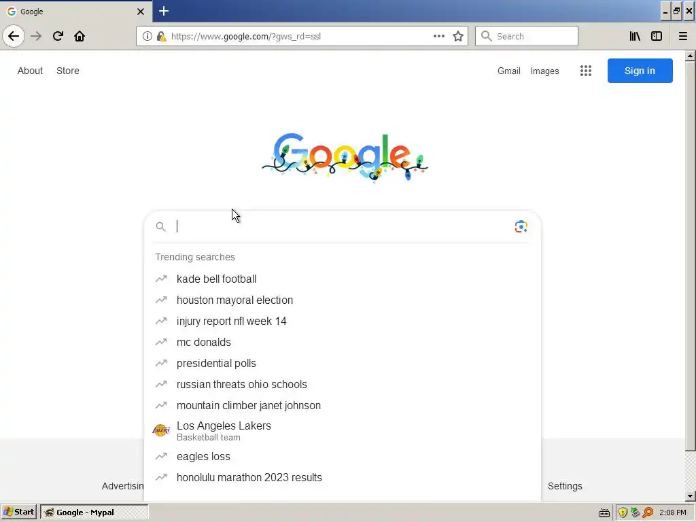Click the magnifier icon in Google search box

coord(160,227)
